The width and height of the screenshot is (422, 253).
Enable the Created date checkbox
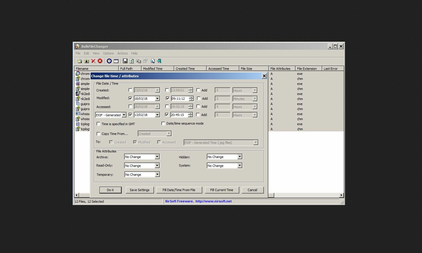(130, 90)
